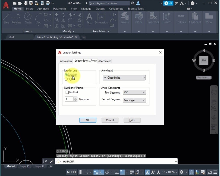Switch to the Attachment tab
220x176 pixels.
[x=105, y=61]
